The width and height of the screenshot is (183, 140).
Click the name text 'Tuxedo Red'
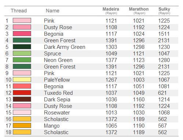pos(58,93)
